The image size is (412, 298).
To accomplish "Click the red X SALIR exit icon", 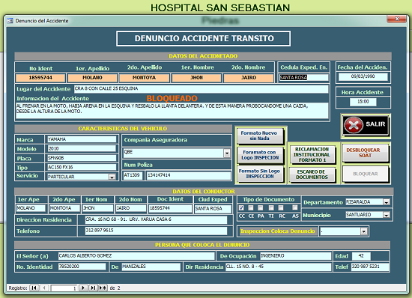I will pyautogui.click(x=354, y=125).
